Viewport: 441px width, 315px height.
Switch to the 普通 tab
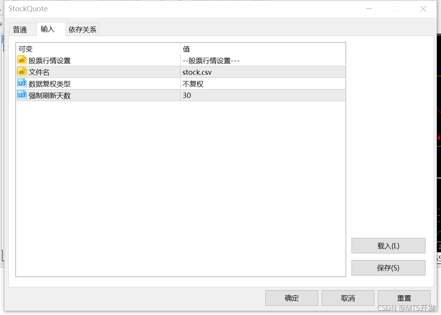click(x=22, y=29)
